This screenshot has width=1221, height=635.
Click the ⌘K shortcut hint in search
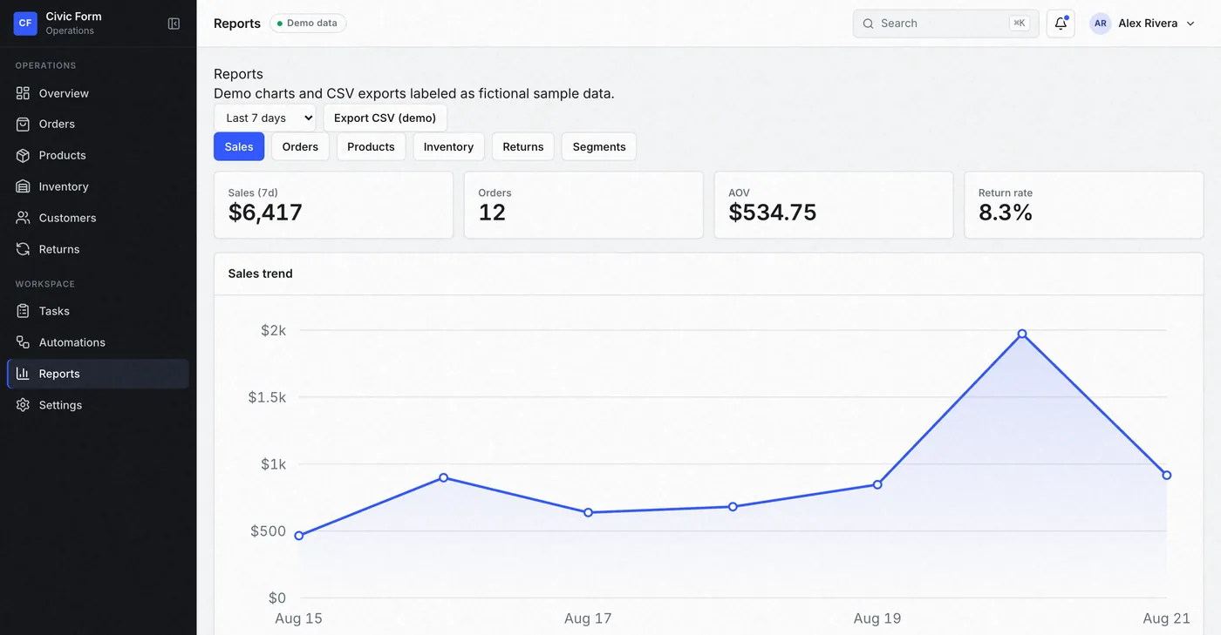(1019, 24)
